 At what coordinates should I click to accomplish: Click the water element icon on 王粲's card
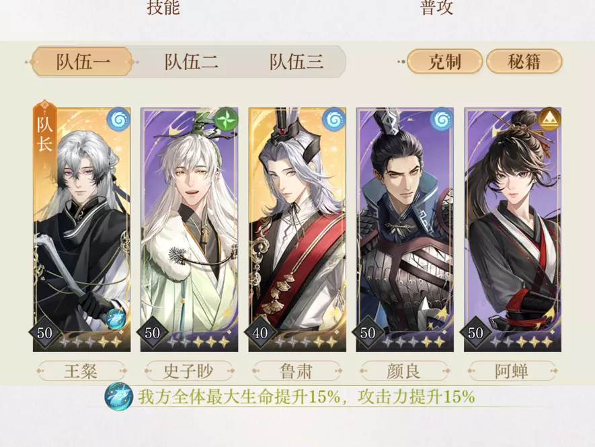point(118,120)
